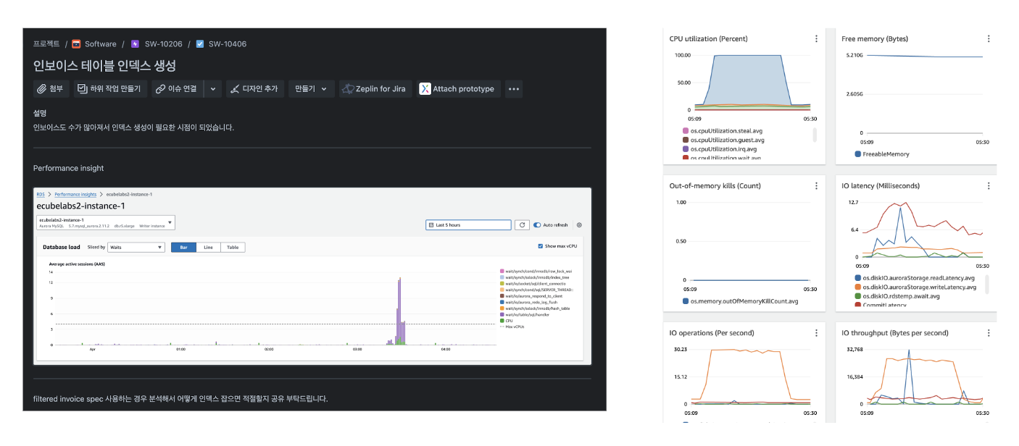This screenshot has height=446, width=1019.
Task: Click the Attach prototype button
Action: tap(458, 89)
